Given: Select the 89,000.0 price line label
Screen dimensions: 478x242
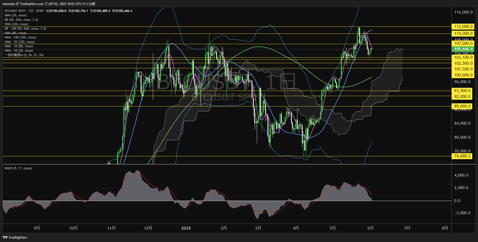Looking at the screenshot, I should point(462,106).
